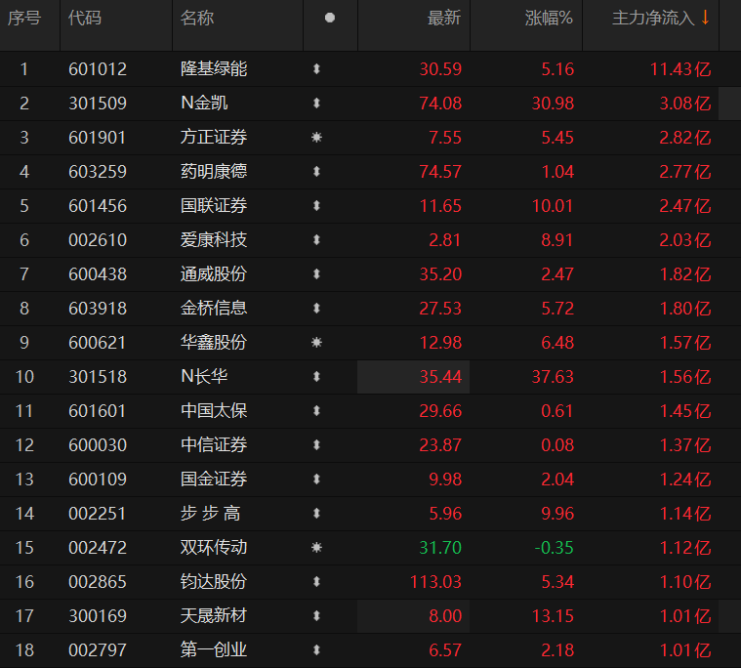Image resolution: width=741 pixels, height=668 pixels.
Task: Click the 名称 column header
Action: (197, 18)
